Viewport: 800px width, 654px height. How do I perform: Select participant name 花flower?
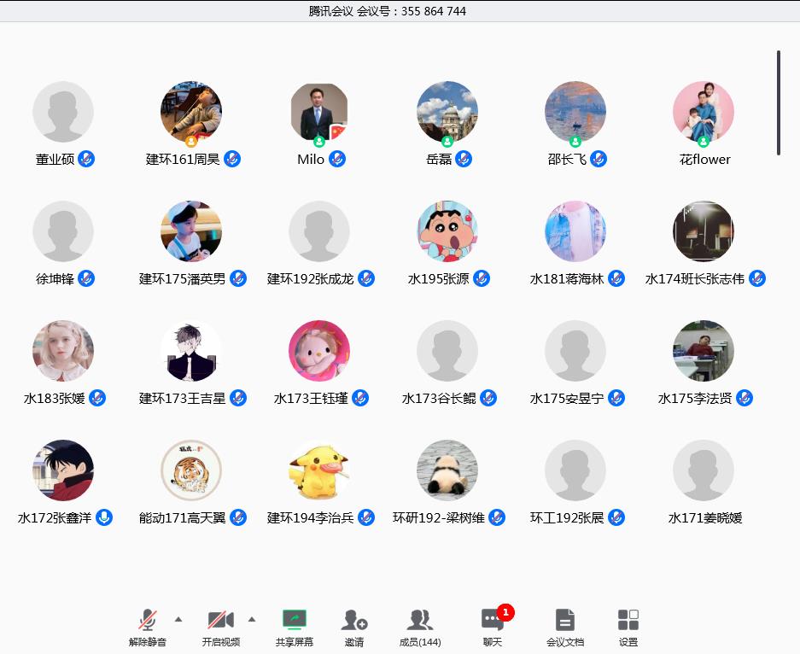pos(704,160)
